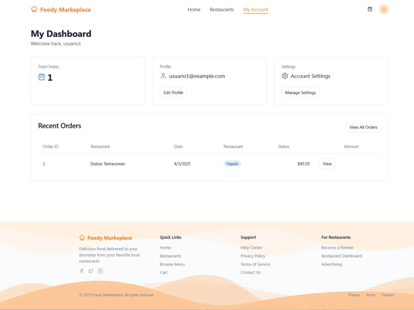The image size is (414, 310).
Task: Click the Account Settings gear icon
Action: [x=285, y=76]
